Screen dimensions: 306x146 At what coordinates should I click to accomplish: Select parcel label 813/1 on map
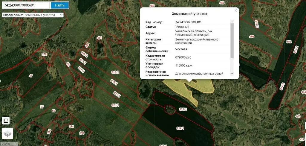coord(183,109)
